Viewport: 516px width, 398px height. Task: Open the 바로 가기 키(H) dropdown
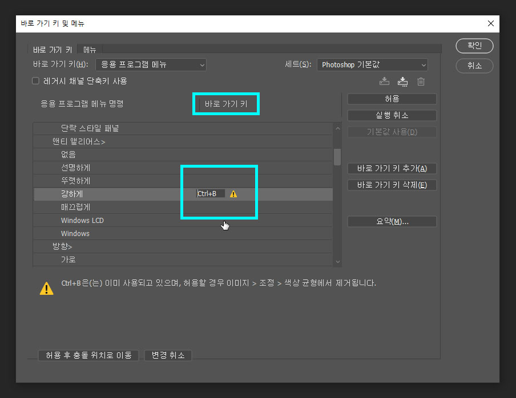(x=151, y=65)
